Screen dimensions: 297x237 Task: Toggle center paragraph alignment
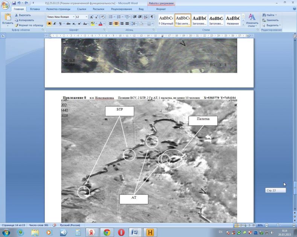pos(116,23)
